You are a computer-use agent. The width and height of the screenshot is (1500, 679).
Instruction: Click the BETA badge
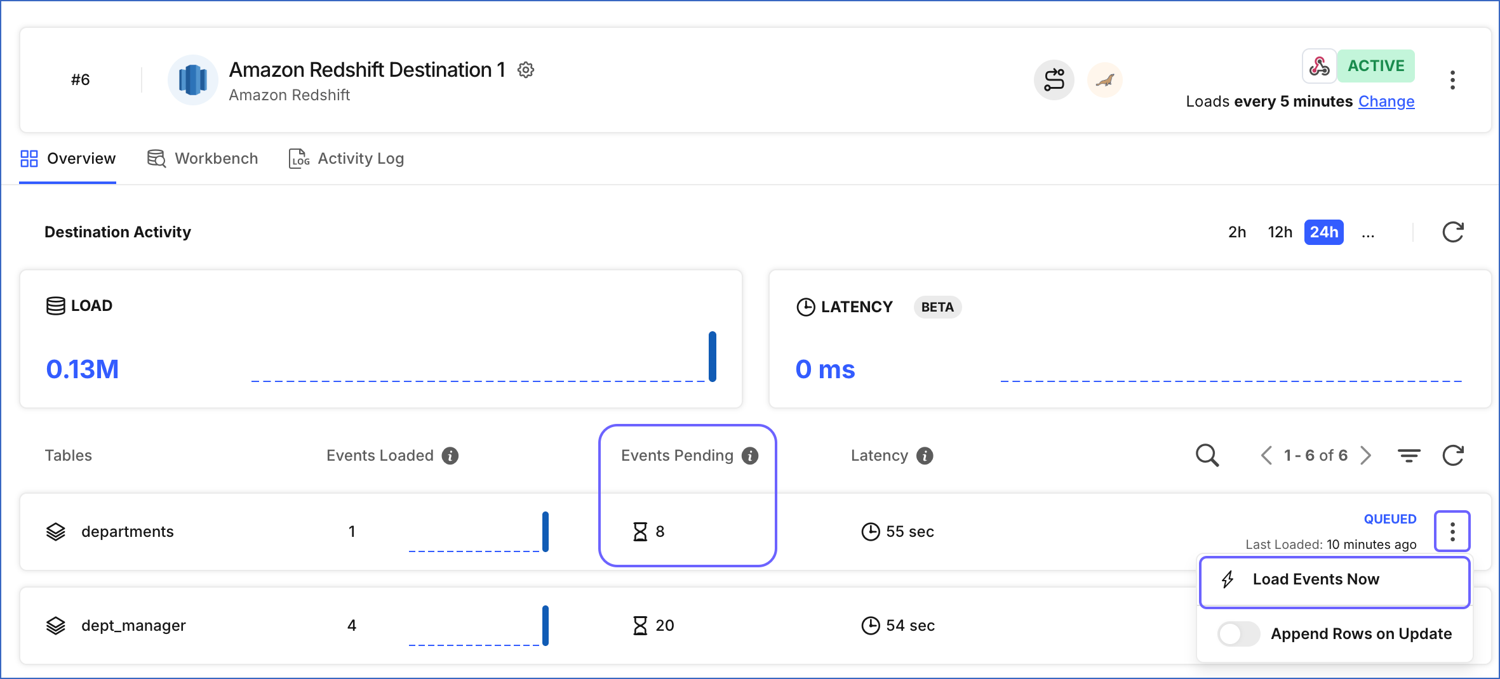point(937,307)
